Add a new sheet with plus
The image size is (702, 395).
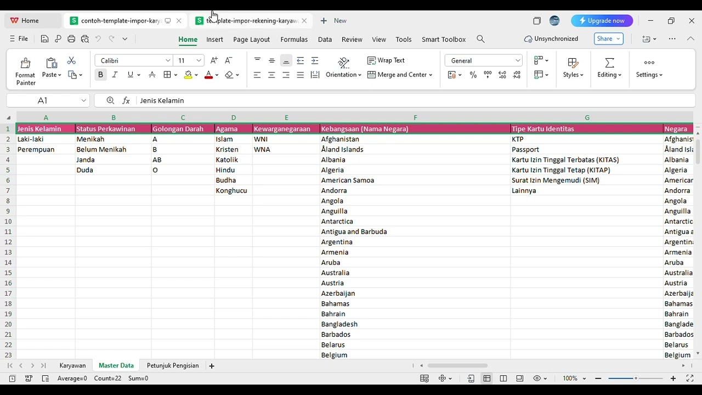[x=212, y=366]
